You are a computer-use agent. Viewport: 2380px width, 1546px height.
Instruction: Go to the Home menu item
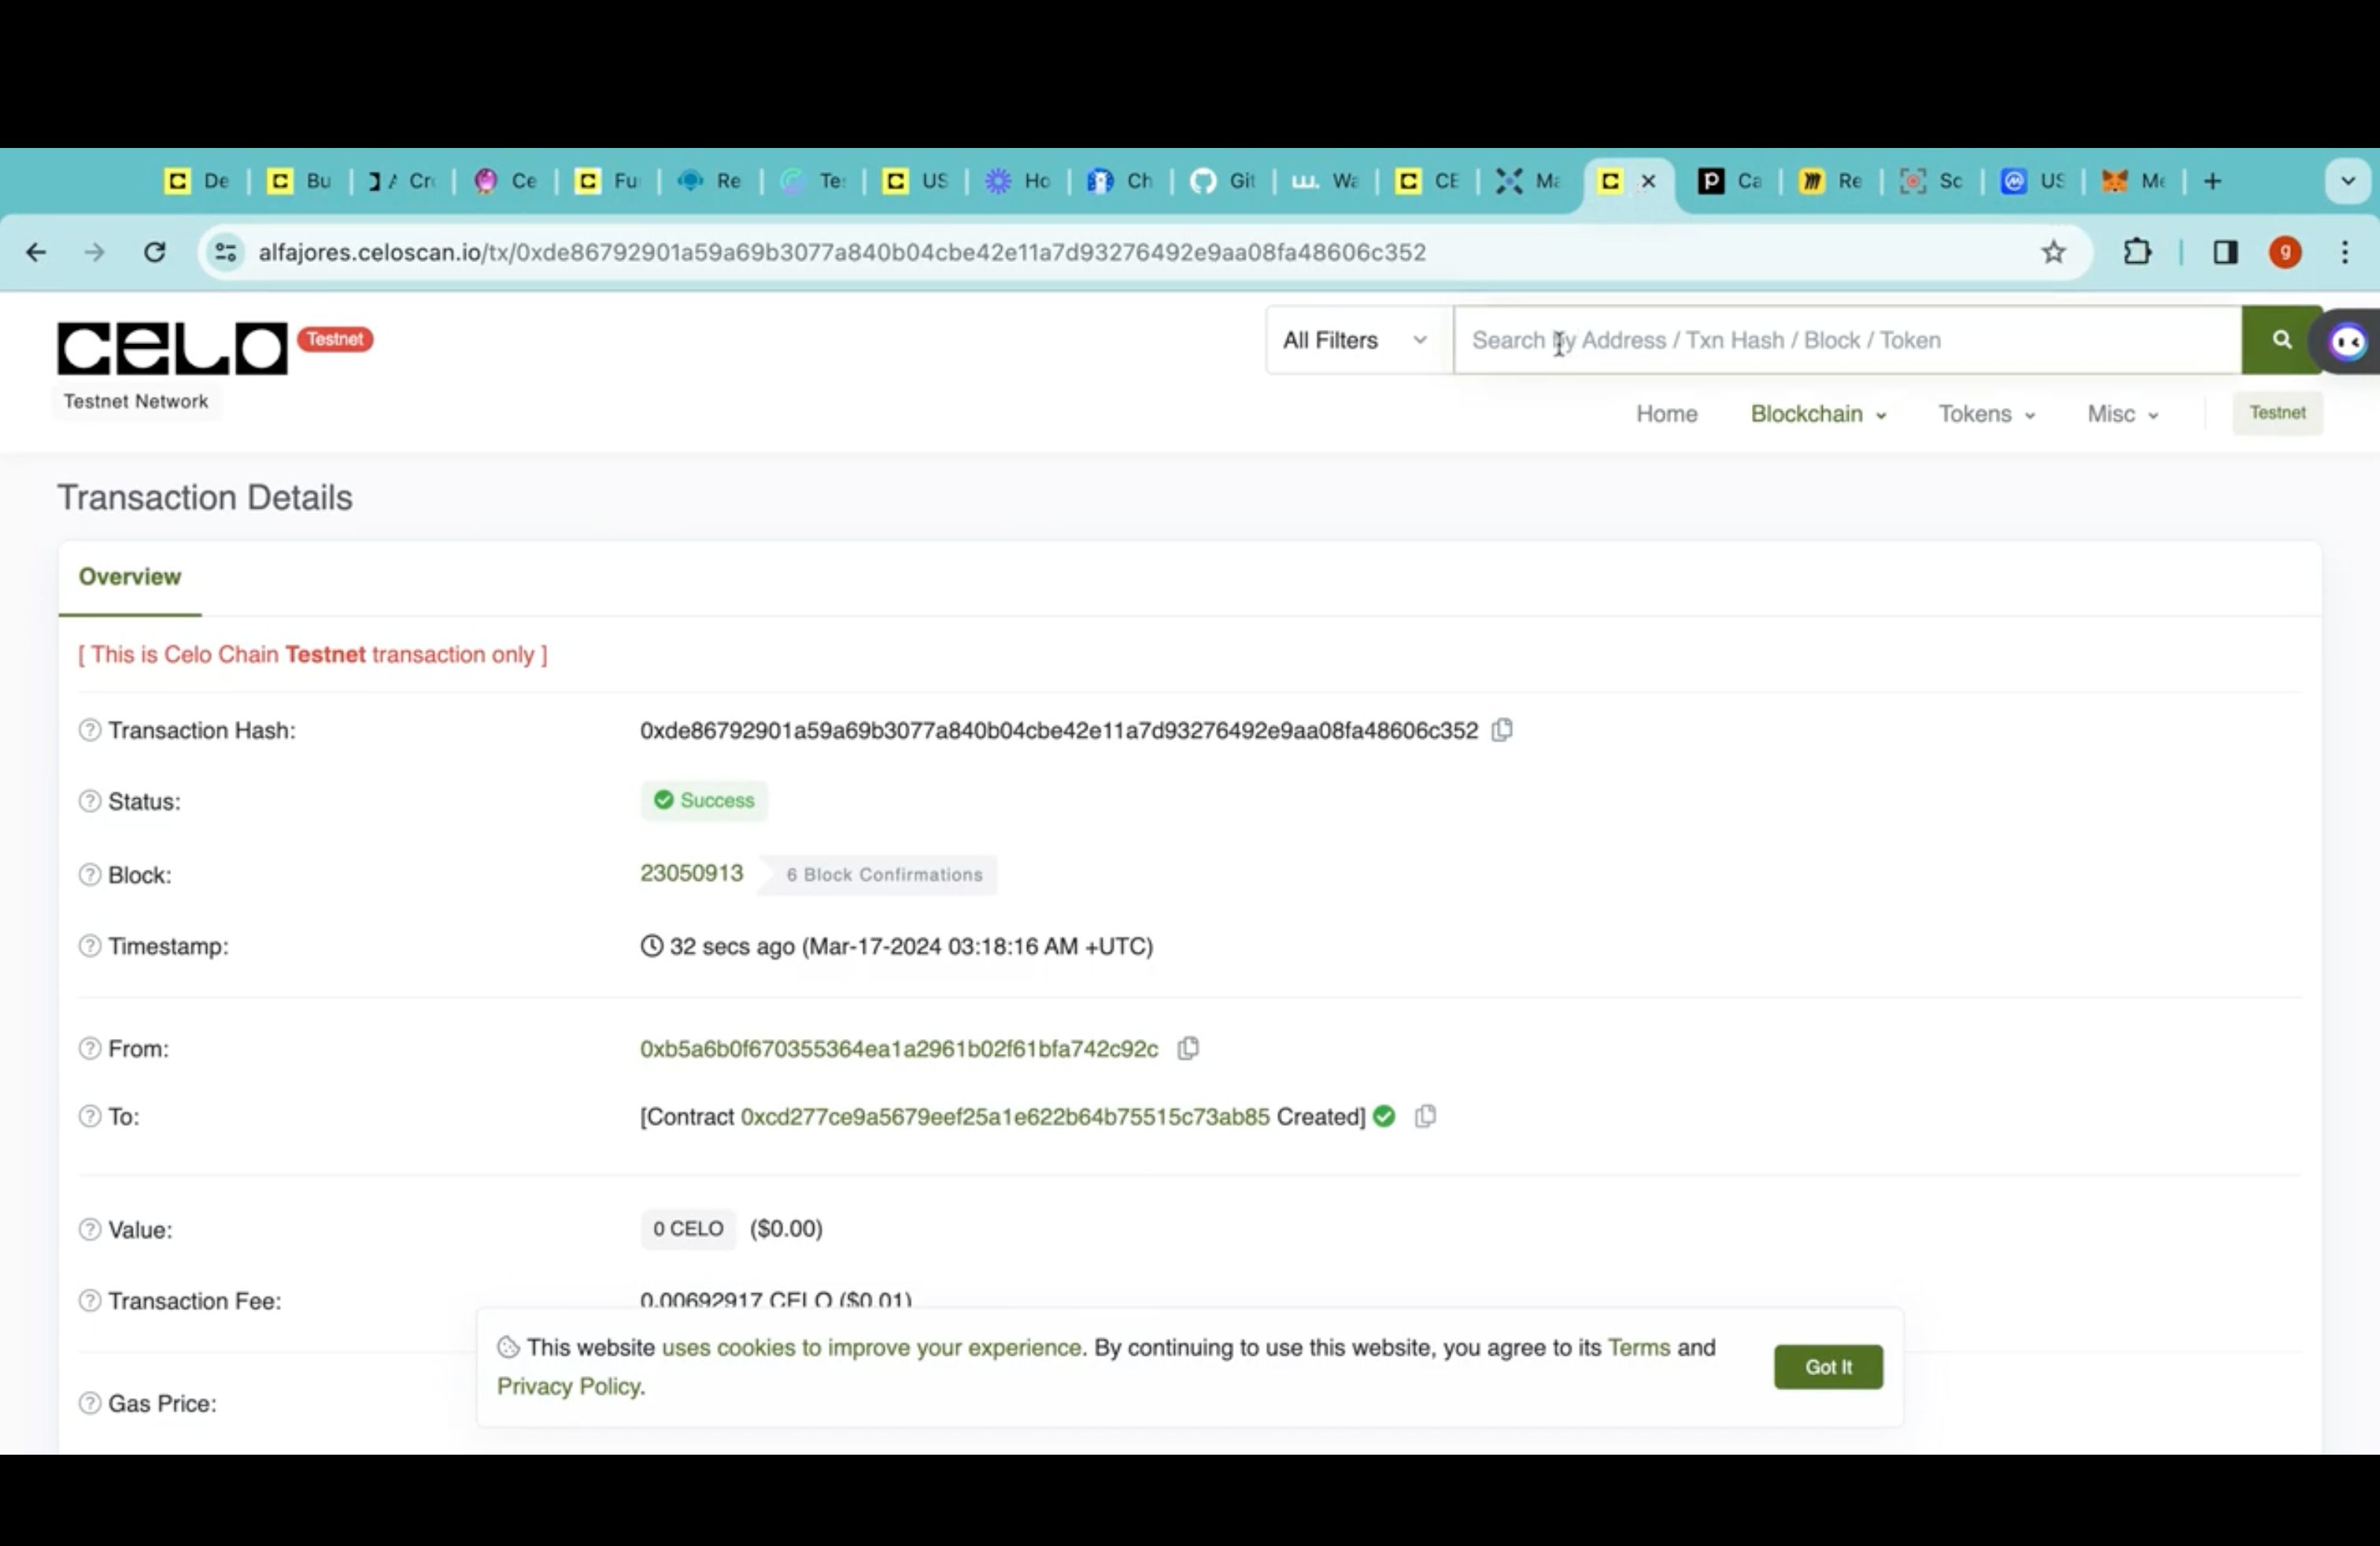(x=1666, y=414)
